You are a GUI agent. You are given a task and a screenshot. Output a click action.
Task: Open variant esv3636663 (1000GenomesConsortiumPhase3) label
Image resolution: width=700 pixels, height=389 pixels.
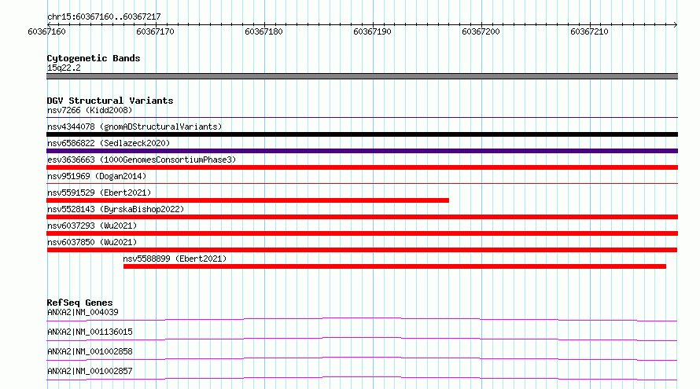point(142,160)
